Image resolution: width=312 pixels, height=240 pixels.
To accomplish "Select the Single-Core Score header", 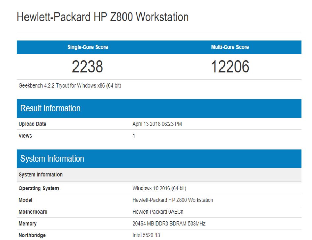I will [x=88, y=47].
